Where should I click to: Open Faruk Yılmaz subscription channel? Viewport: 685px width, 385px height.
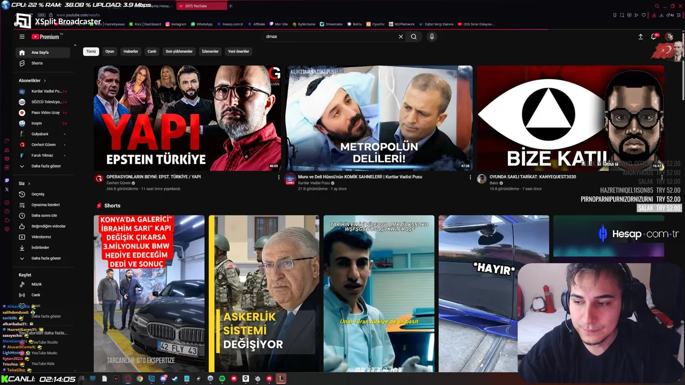point(43,156)
